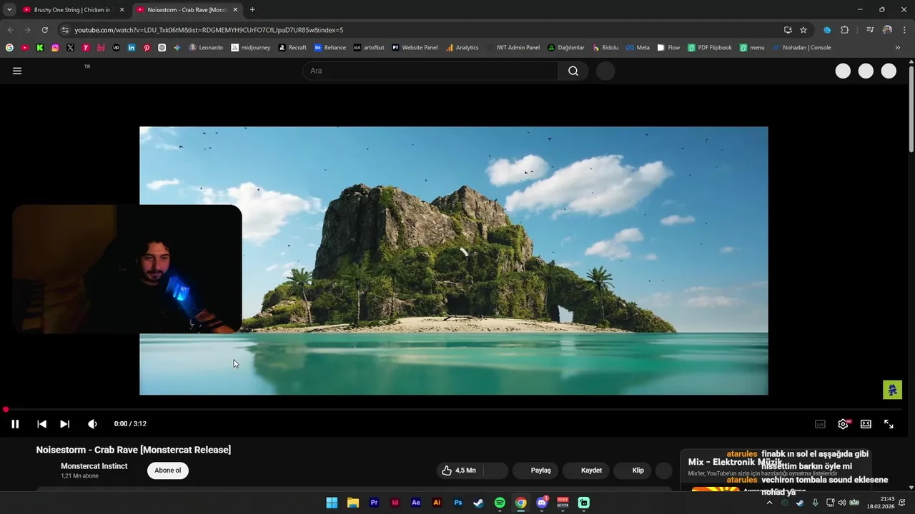Launch Photoshop from the taskbar
The width and height of the screenshot is (915, 514).
click(x=458, y=503)
